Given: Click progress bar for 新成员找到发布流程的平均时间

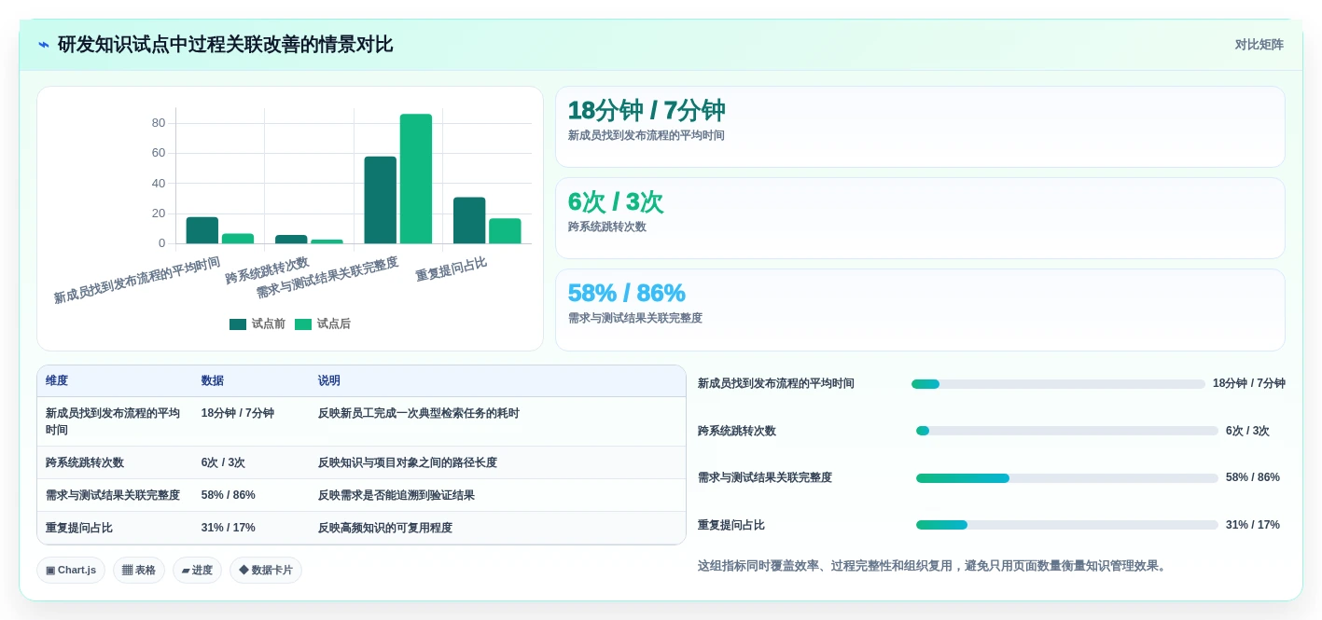Looking at the screenshot, I should 1058,384.
